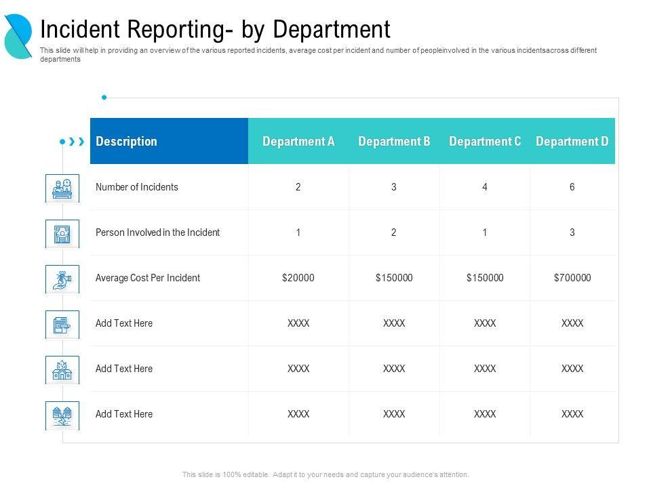Choose the Department C column header
The width and height of the screenshot is (651, 488).
coord(485,142)
